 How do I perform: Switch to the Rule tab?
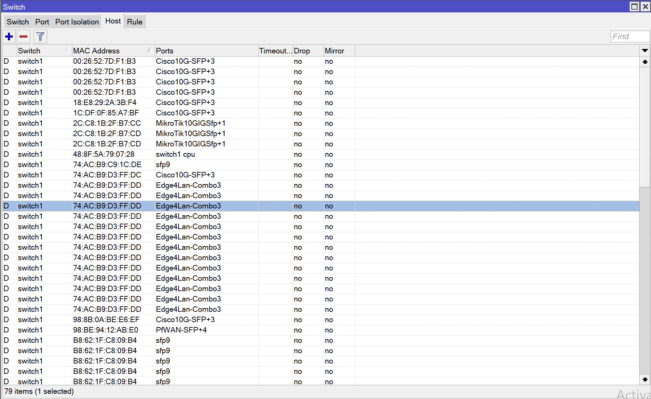click(x=134, y=21)
